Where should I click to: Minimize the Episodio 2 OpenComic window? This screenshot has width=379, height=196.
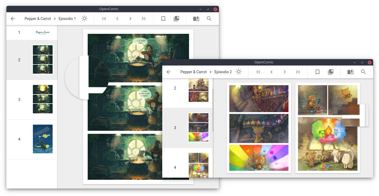(354, 62)
